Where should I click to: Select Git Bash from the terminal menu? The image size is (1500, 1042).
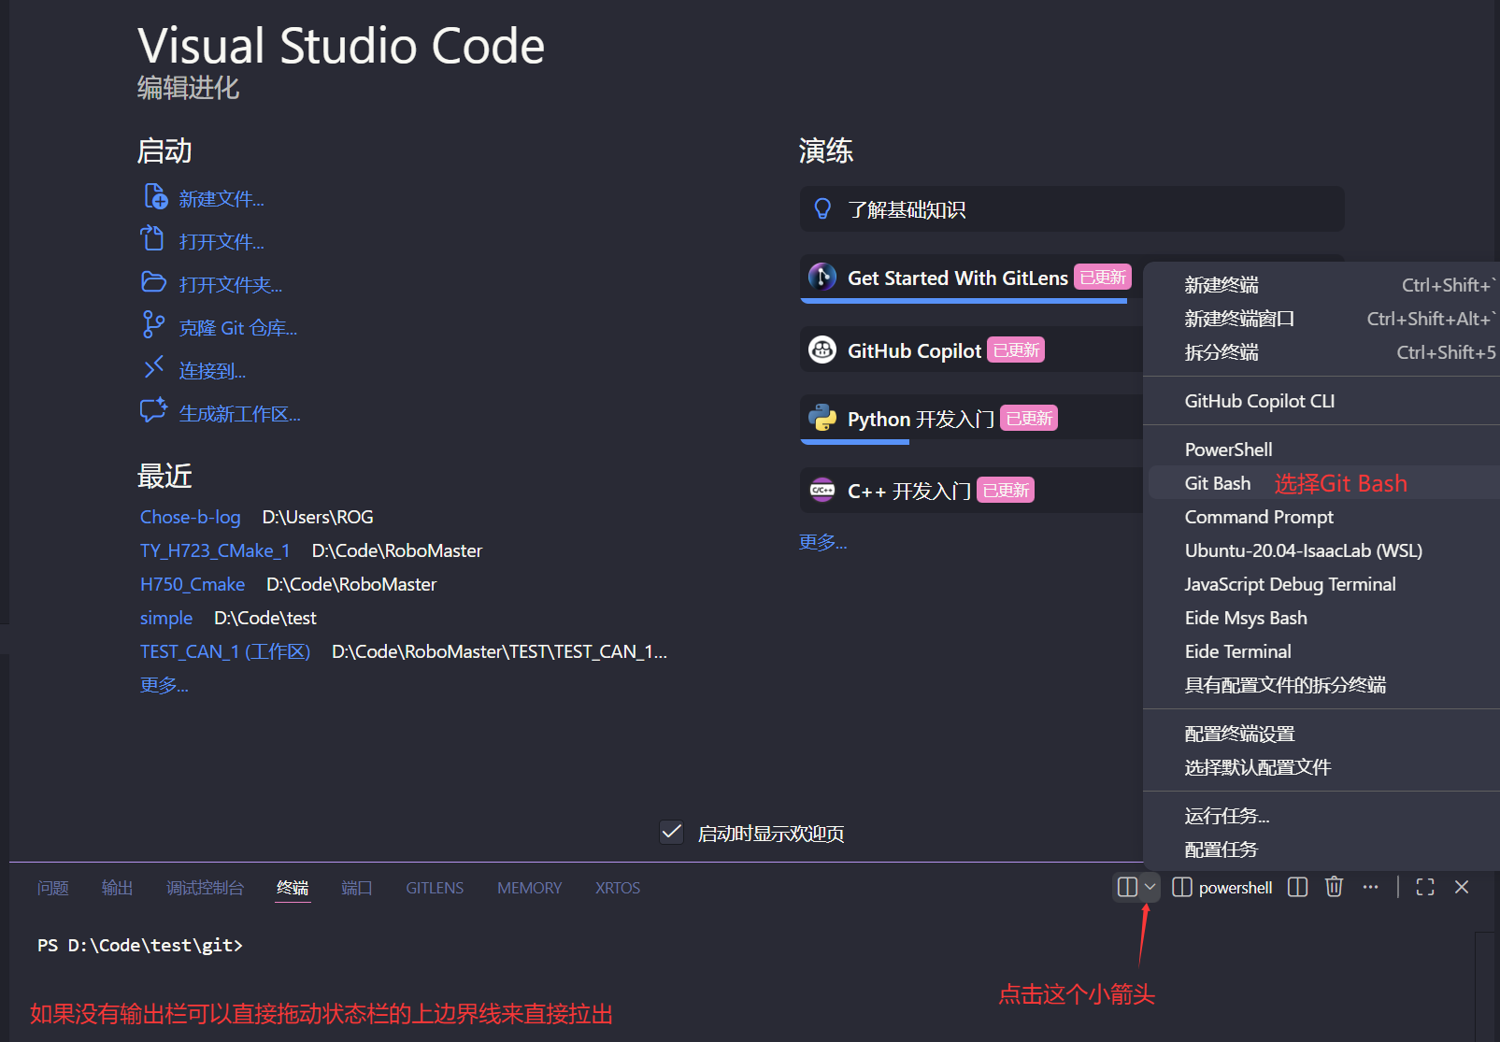click(1217, 483)
